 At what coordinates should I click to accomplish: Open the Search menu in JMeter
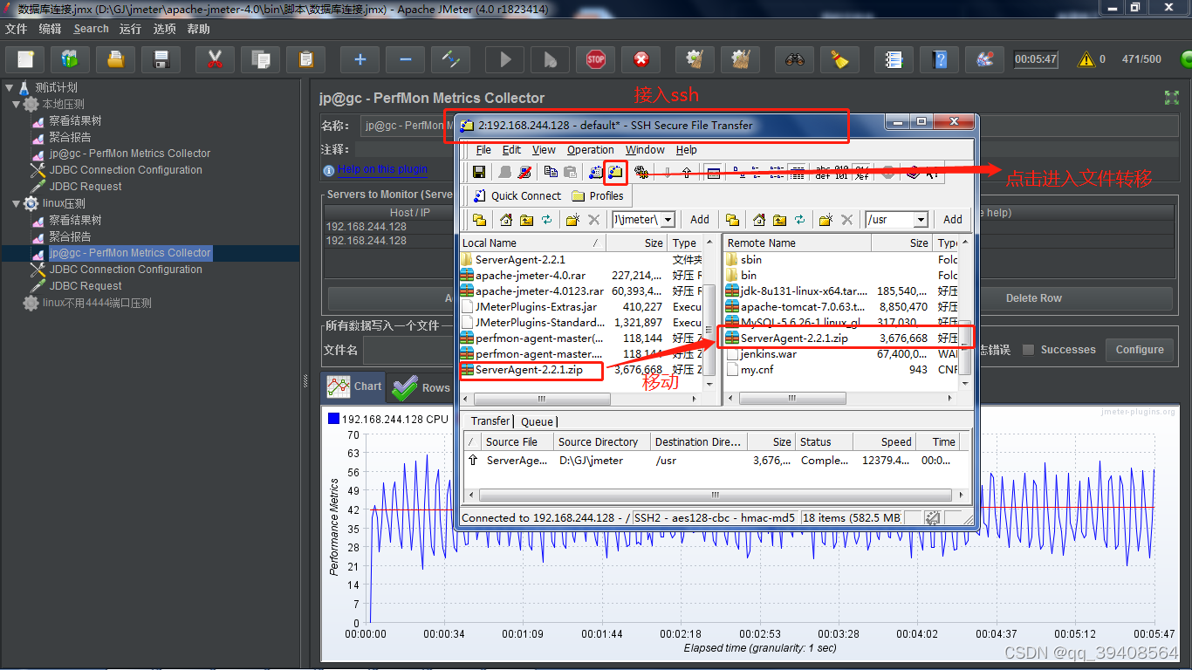91,29
